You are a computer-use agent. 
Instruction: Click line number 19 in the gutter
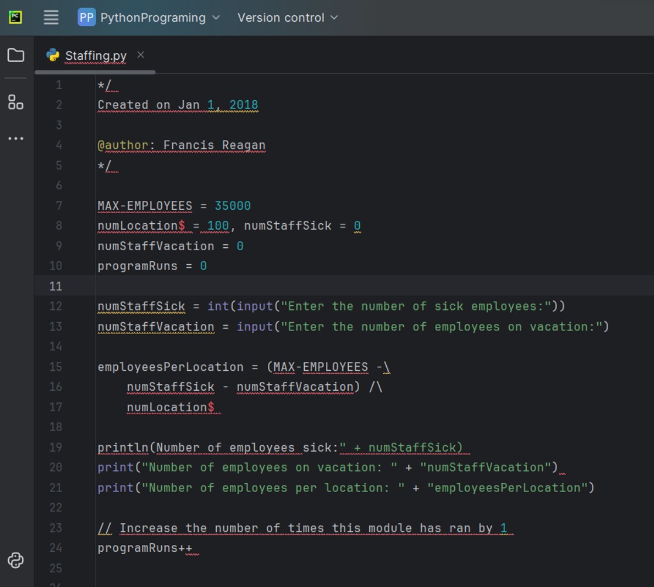[56, 448]
